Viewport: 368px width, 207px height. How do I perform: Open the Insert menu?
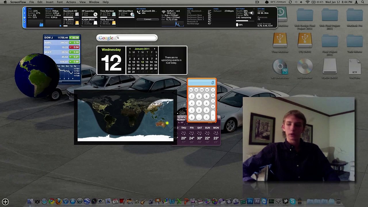(49, 2)
